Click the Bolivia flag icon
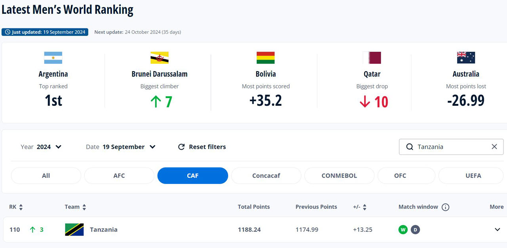 (x=265, y=58)
